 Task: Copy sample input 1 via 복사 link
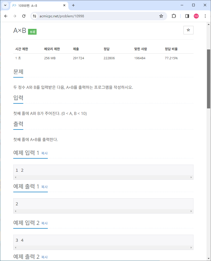[x=44, y=153]
